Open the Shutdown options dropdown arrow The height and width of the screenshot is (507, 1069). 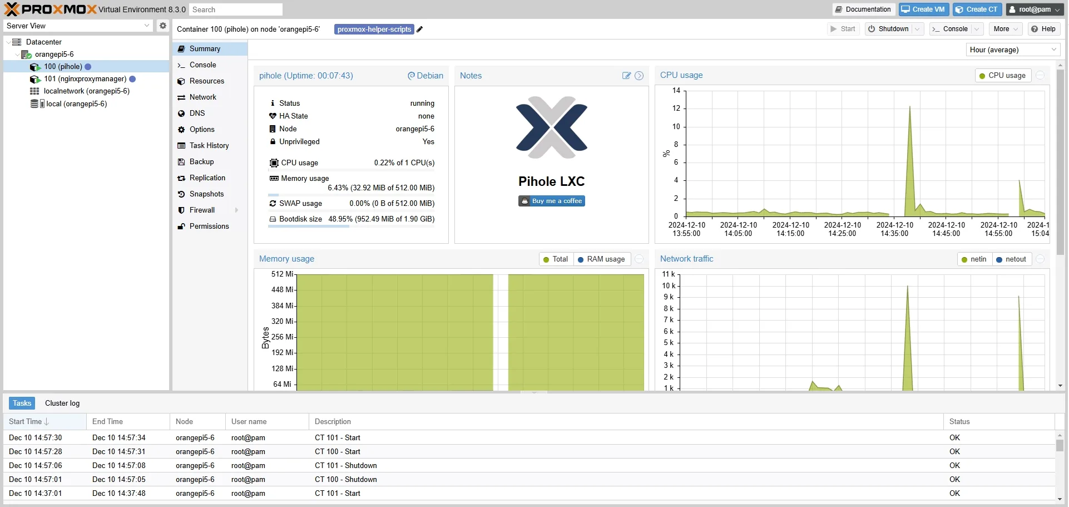pos(918,29)
